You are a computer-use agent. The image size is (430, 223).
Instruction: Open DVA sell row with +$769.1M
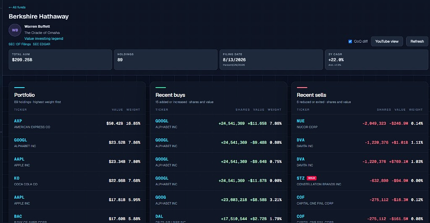click(360, 162)
